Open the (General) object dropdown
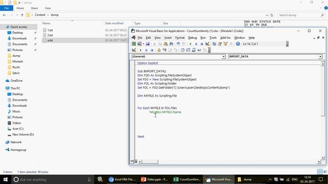328x184 pixels. 223,57
